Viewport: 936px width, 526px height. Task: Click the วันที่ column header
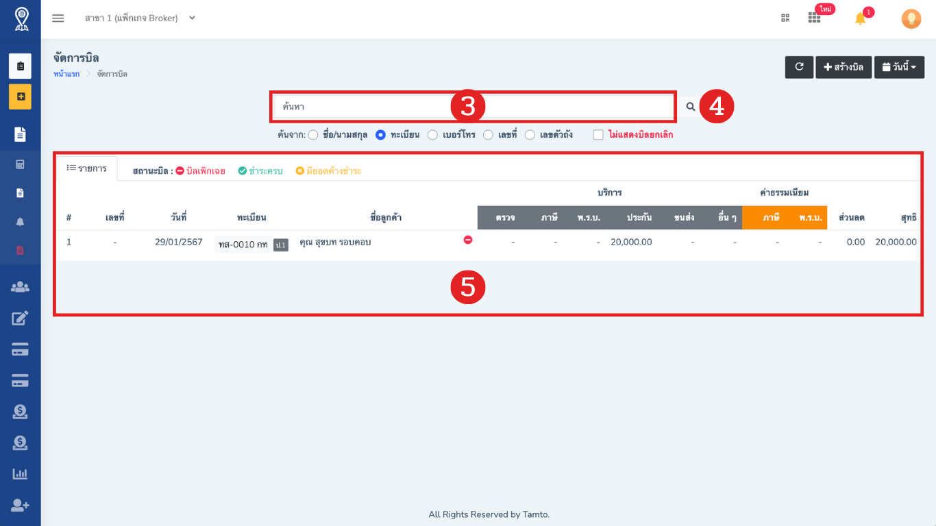pyautogui.click(x=179, y=217)
